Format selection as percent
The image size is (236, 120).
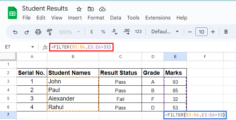point(103,32)
